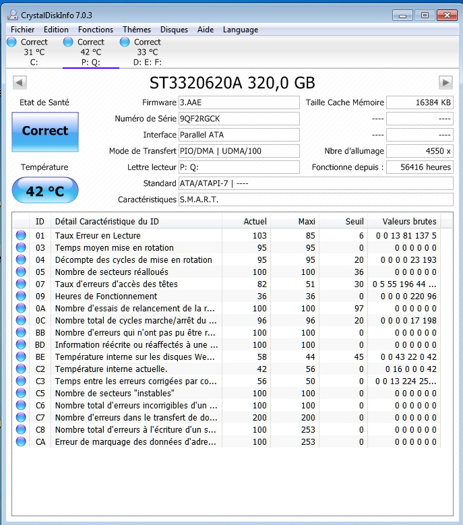
Task: Click status orb for attribute C7
Action: (x=21, y=417)
